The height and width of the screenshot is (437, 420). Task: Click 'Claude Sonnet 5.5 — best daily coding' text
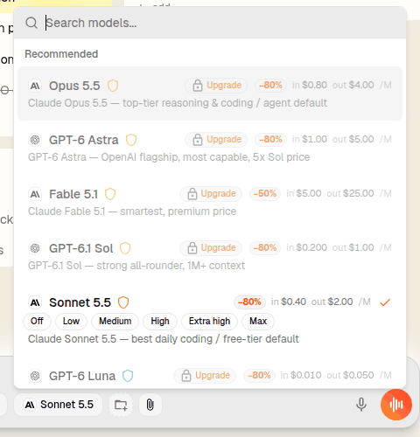(x=164, y=339)
